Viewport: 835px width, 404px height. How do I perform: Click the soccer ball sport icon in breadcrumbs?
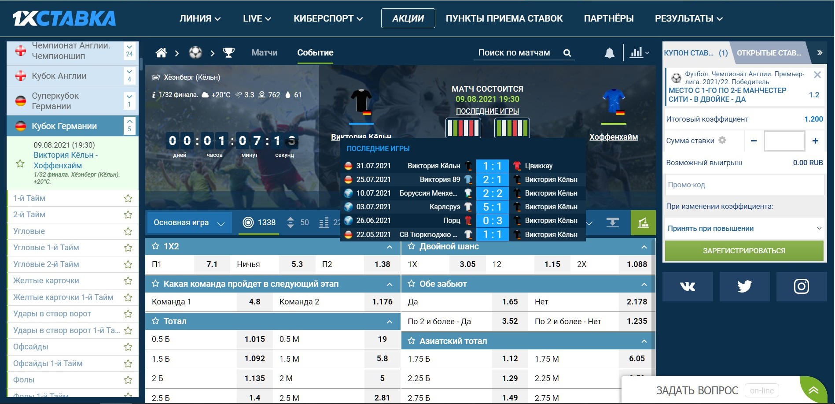pyautogui.click(x=195, y=53)
